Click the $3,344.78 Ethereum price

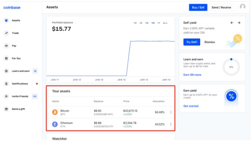[x=130, y=123]
